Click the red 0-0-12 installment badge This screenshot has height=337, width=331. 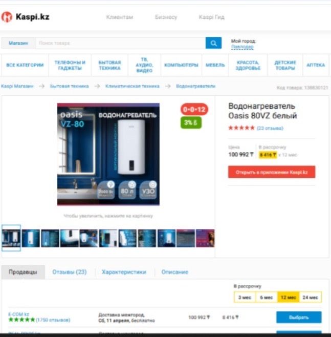[x=194, y=110]
